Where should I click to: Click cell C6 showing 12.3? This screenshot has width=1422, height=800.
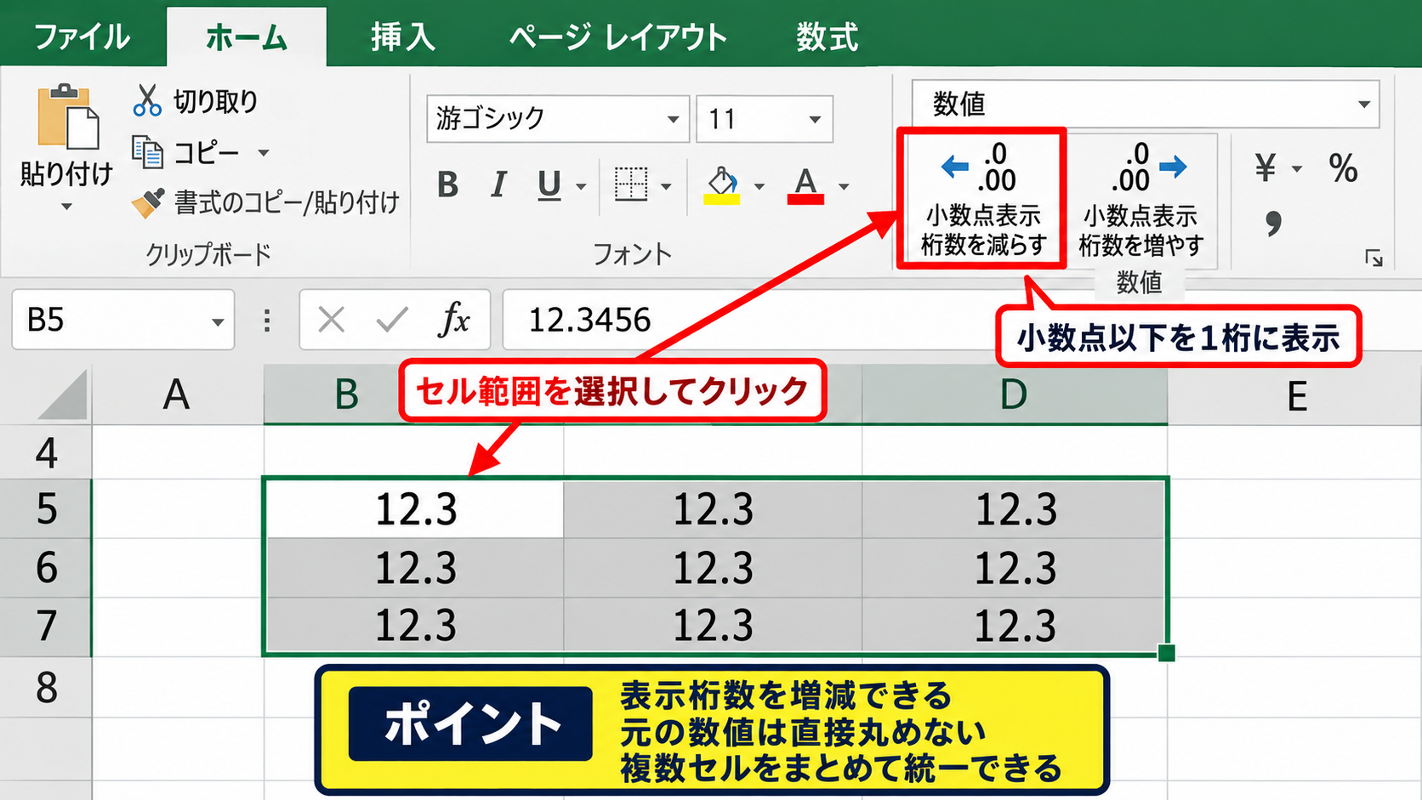click(x=713, y=568)
